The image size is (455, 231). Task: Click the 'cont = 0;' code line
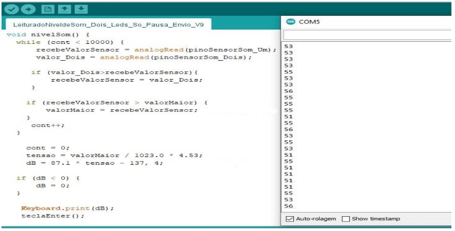48,148
